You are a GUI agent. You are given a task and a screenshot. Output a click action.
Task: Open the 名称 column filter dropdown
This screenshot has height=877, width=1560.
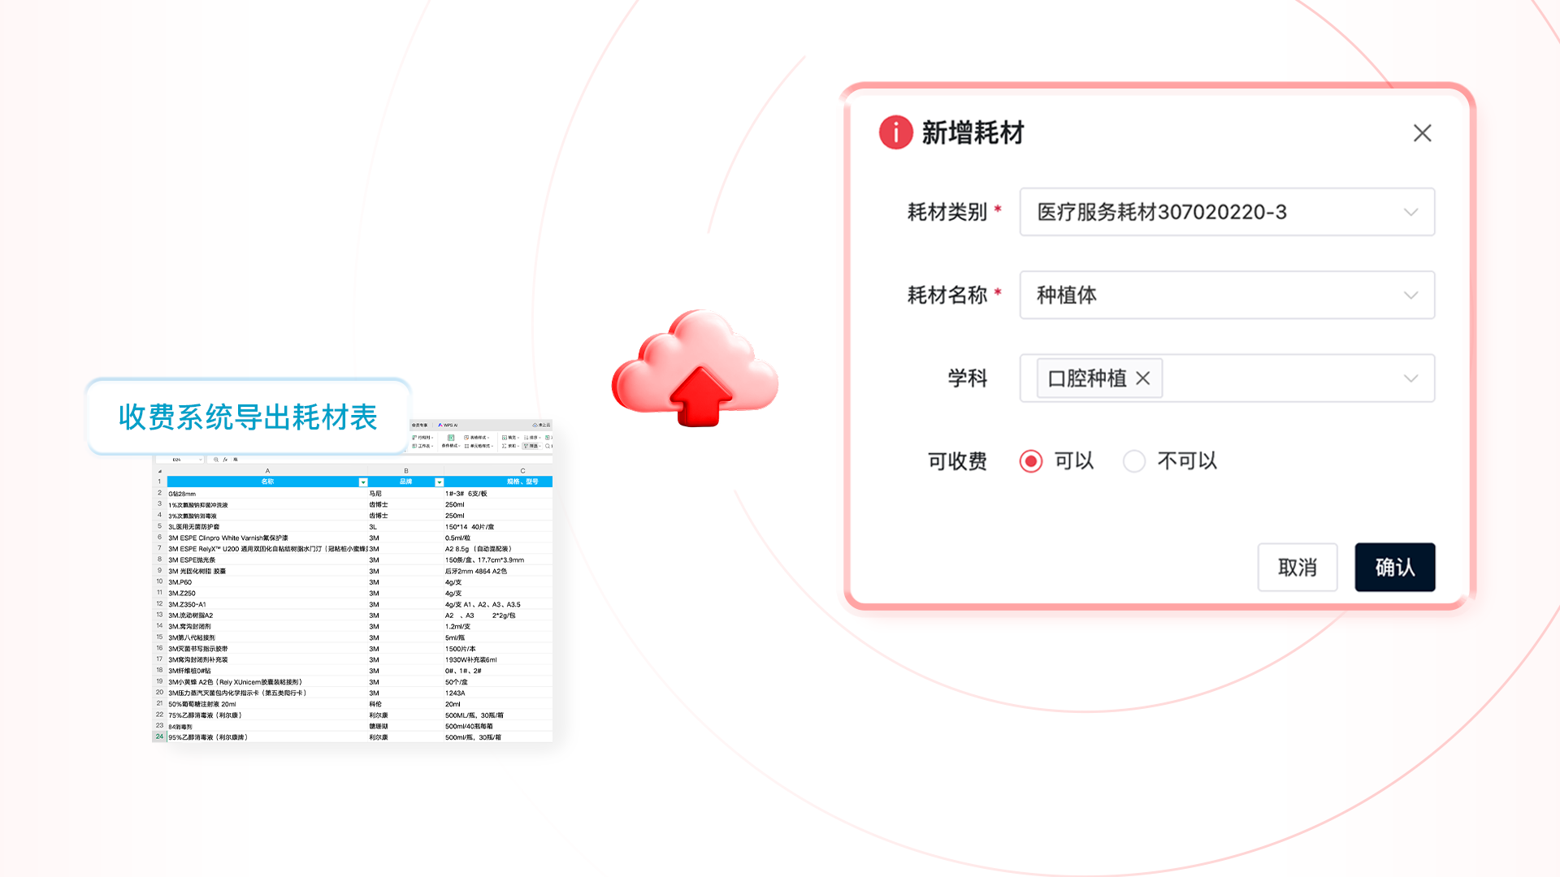point(363,482)
